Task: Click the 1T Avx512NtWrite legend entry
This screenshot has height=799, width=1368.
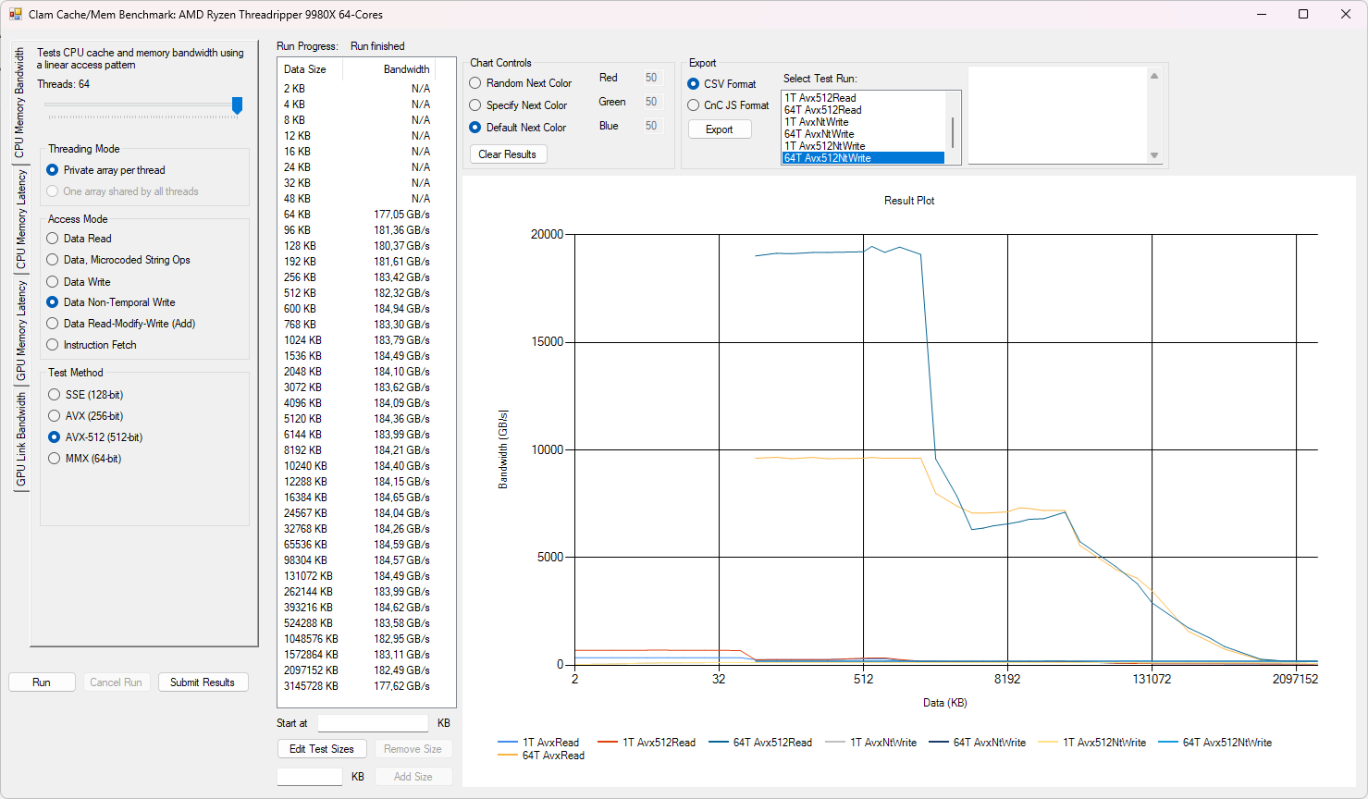Action: (1092, 743)
